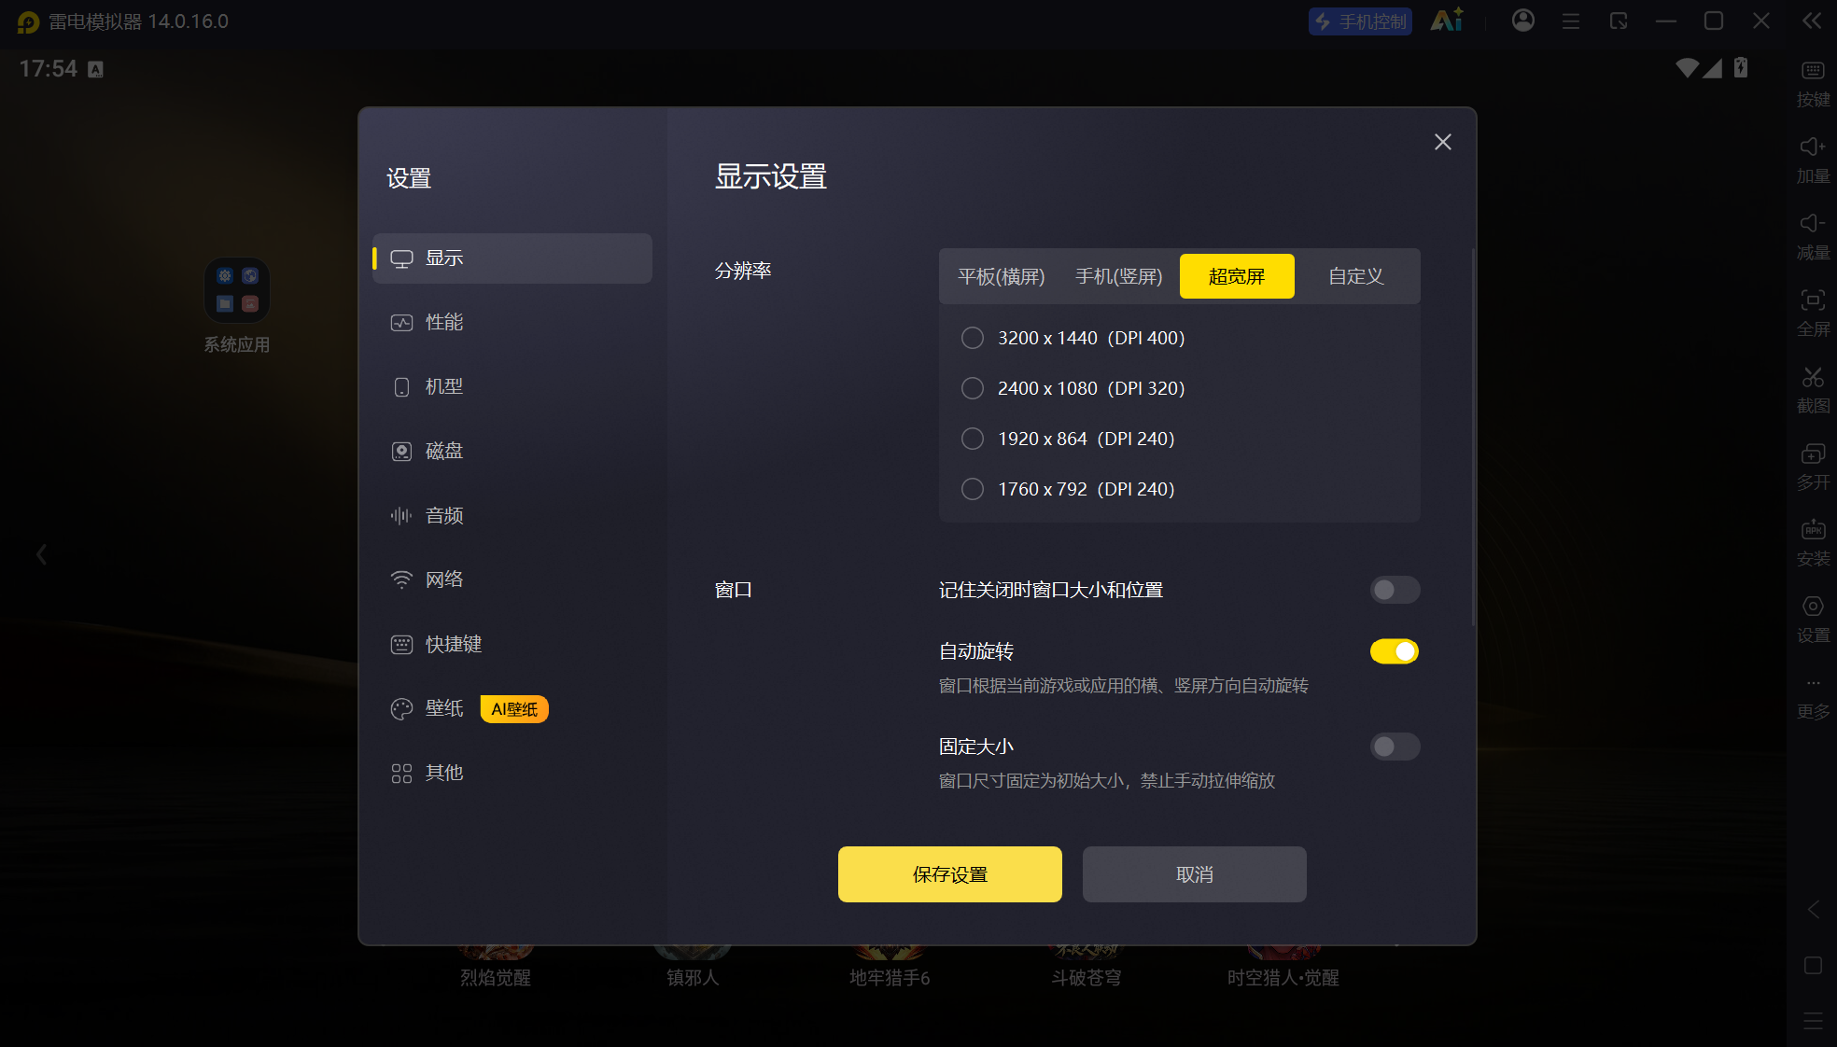Click the 17:54 clock in status bar
The height and width of the screenshot is (1047, 1837).
tap(49, 69)
